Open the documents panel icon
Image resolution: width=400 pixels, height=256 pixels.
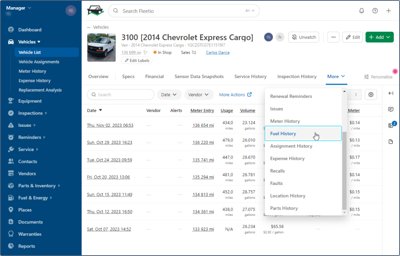(x=390, y=142)
